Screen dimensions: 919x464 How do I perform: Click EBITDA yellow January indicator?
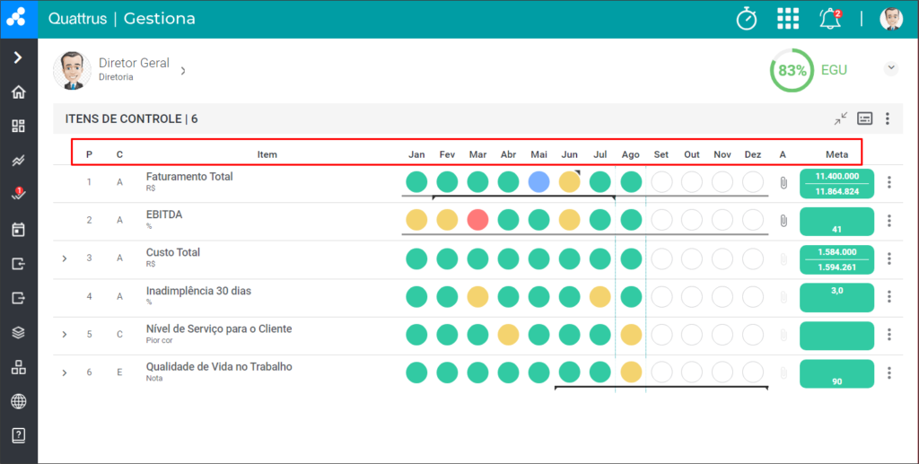coord(416,220)
